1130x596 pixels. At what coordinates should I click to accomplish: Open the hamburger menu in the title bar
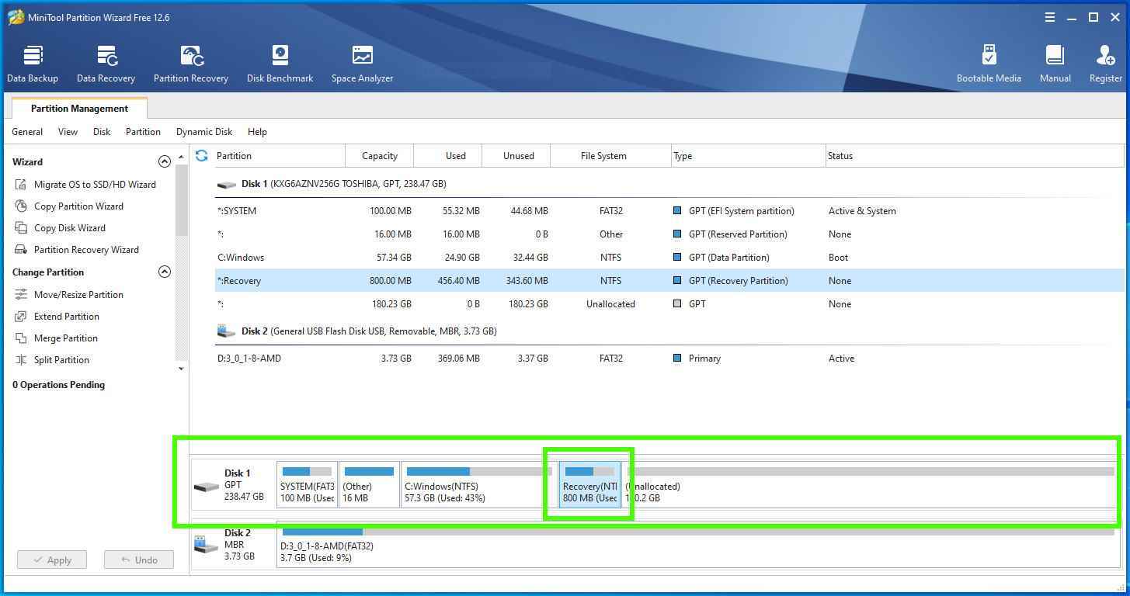pos(1049,17)
